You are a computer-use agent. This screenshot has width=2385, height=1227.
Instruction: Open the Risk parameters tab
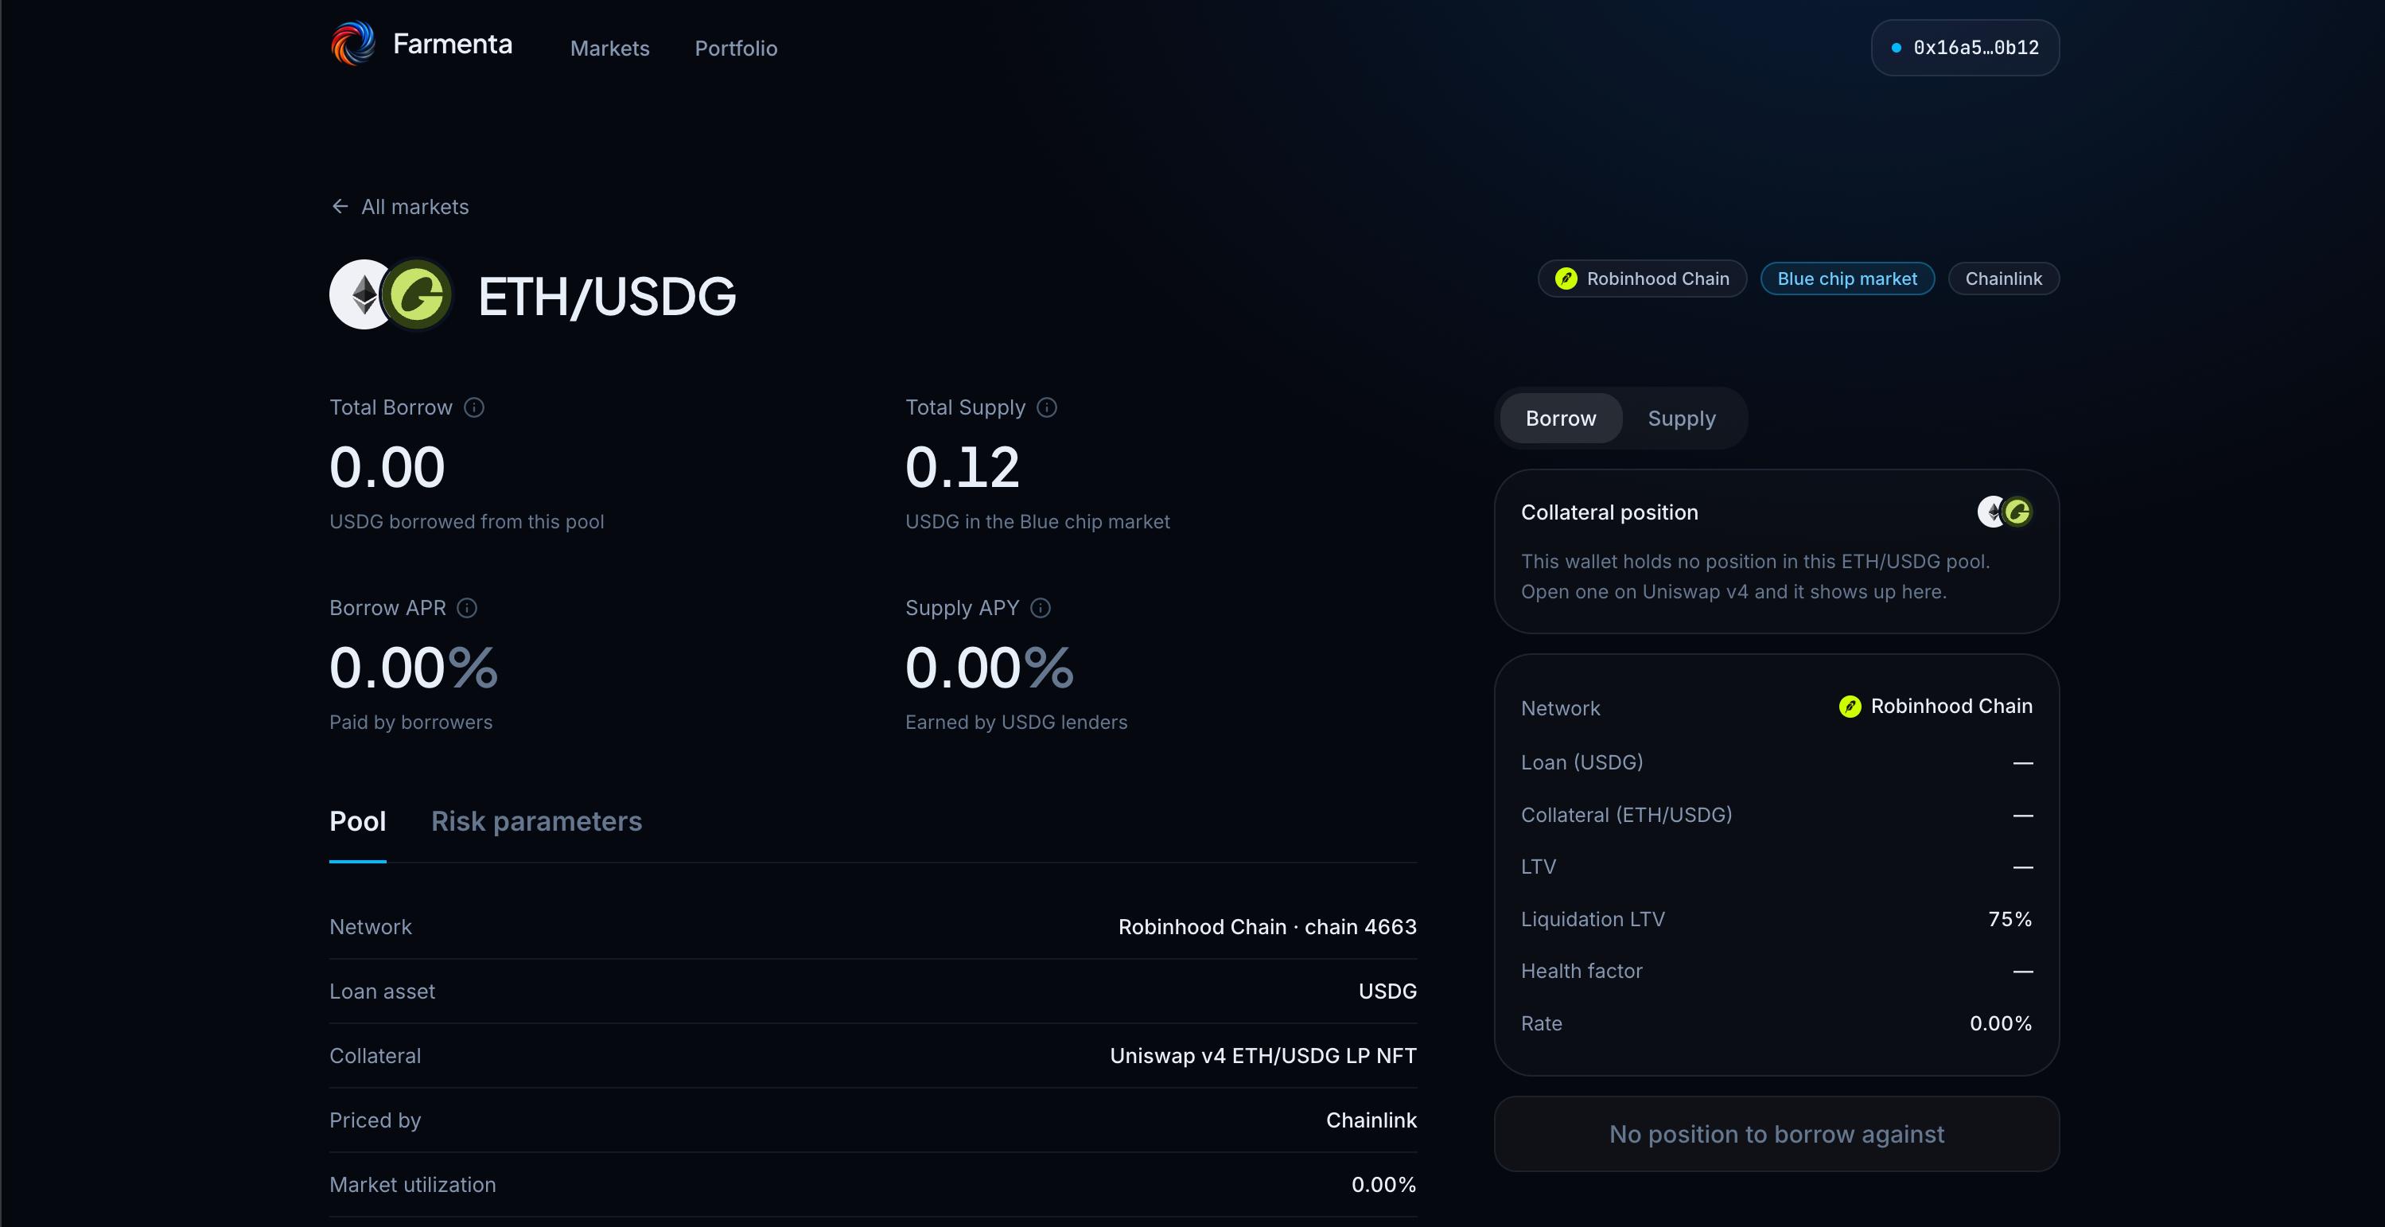point(536,821)
